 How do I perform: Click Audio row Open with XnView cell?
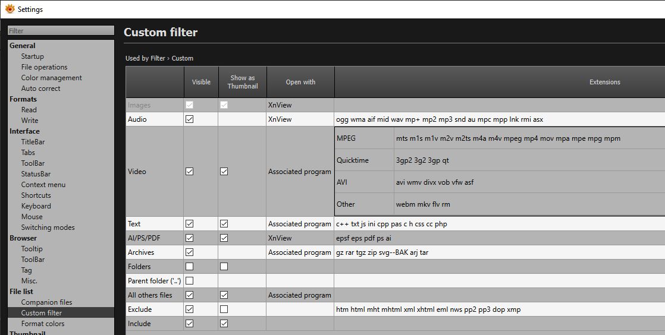coord(300,119)
